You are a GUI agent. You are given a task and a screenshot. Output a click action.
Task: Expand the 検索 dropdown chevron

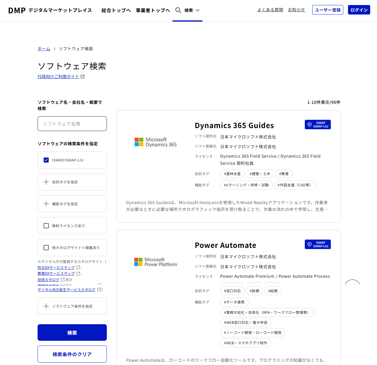(x=198, y=10)
